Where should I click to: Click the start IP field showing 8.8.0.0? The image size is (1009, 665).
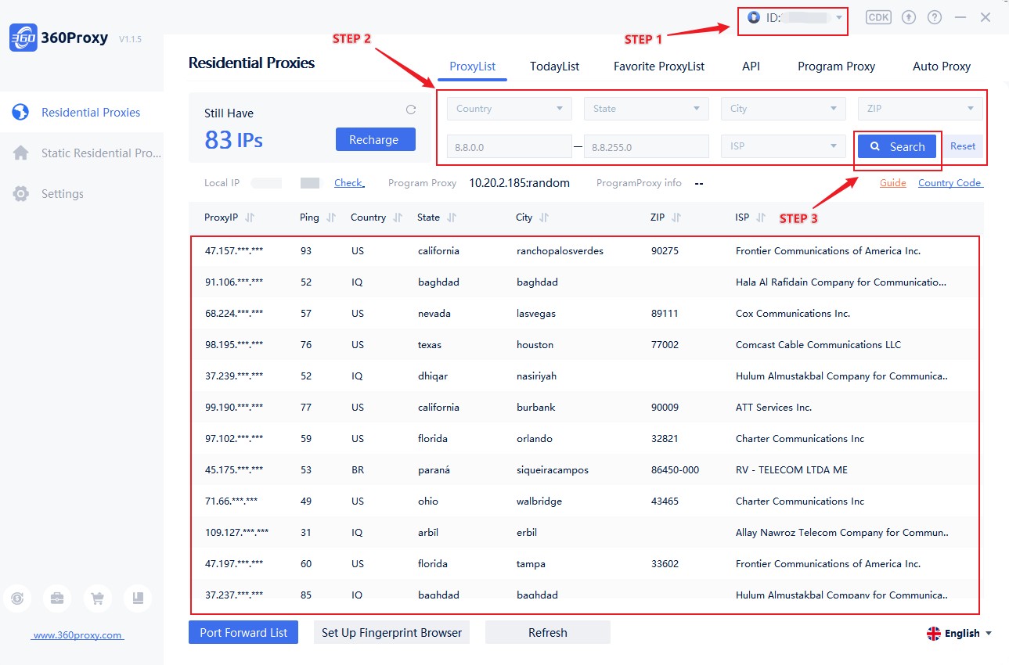[x=510, y=146]
